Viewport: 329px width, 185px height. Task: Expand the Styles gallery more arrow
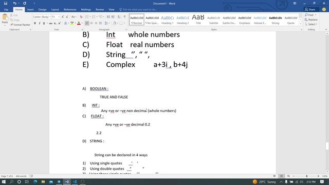click(300, 24)
